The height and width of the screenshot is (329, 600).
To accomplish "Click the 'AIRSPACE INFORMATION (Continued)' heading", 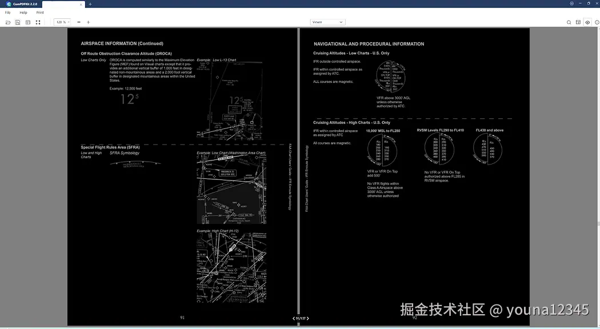I will point(122,43).
